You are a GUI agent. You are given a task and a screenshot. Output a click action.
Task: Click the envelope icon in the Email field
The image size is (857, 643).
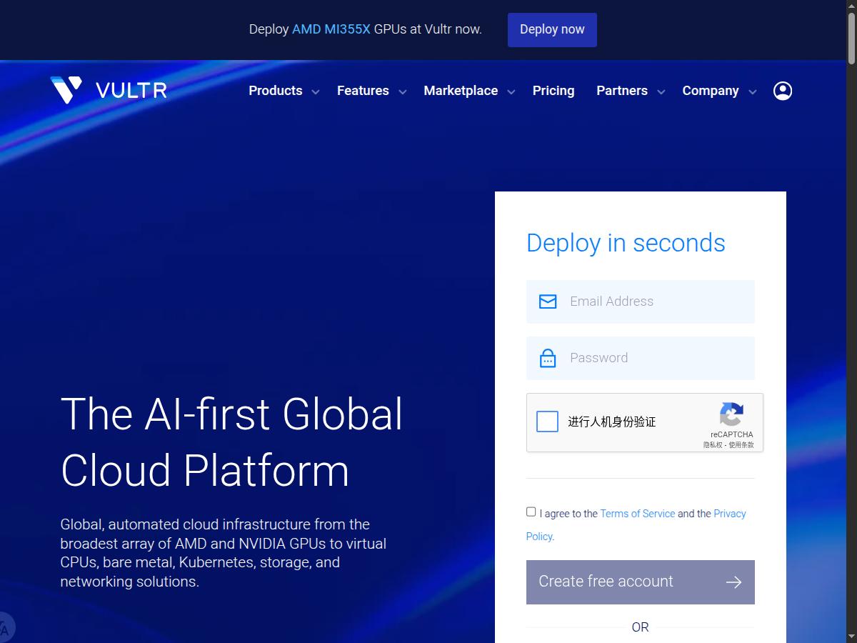(547, 301)
